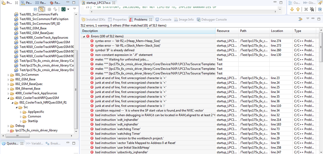Go to next item with yellow down arrow
The height and width of the screenshot is (154, 323).
pos(292,9)
